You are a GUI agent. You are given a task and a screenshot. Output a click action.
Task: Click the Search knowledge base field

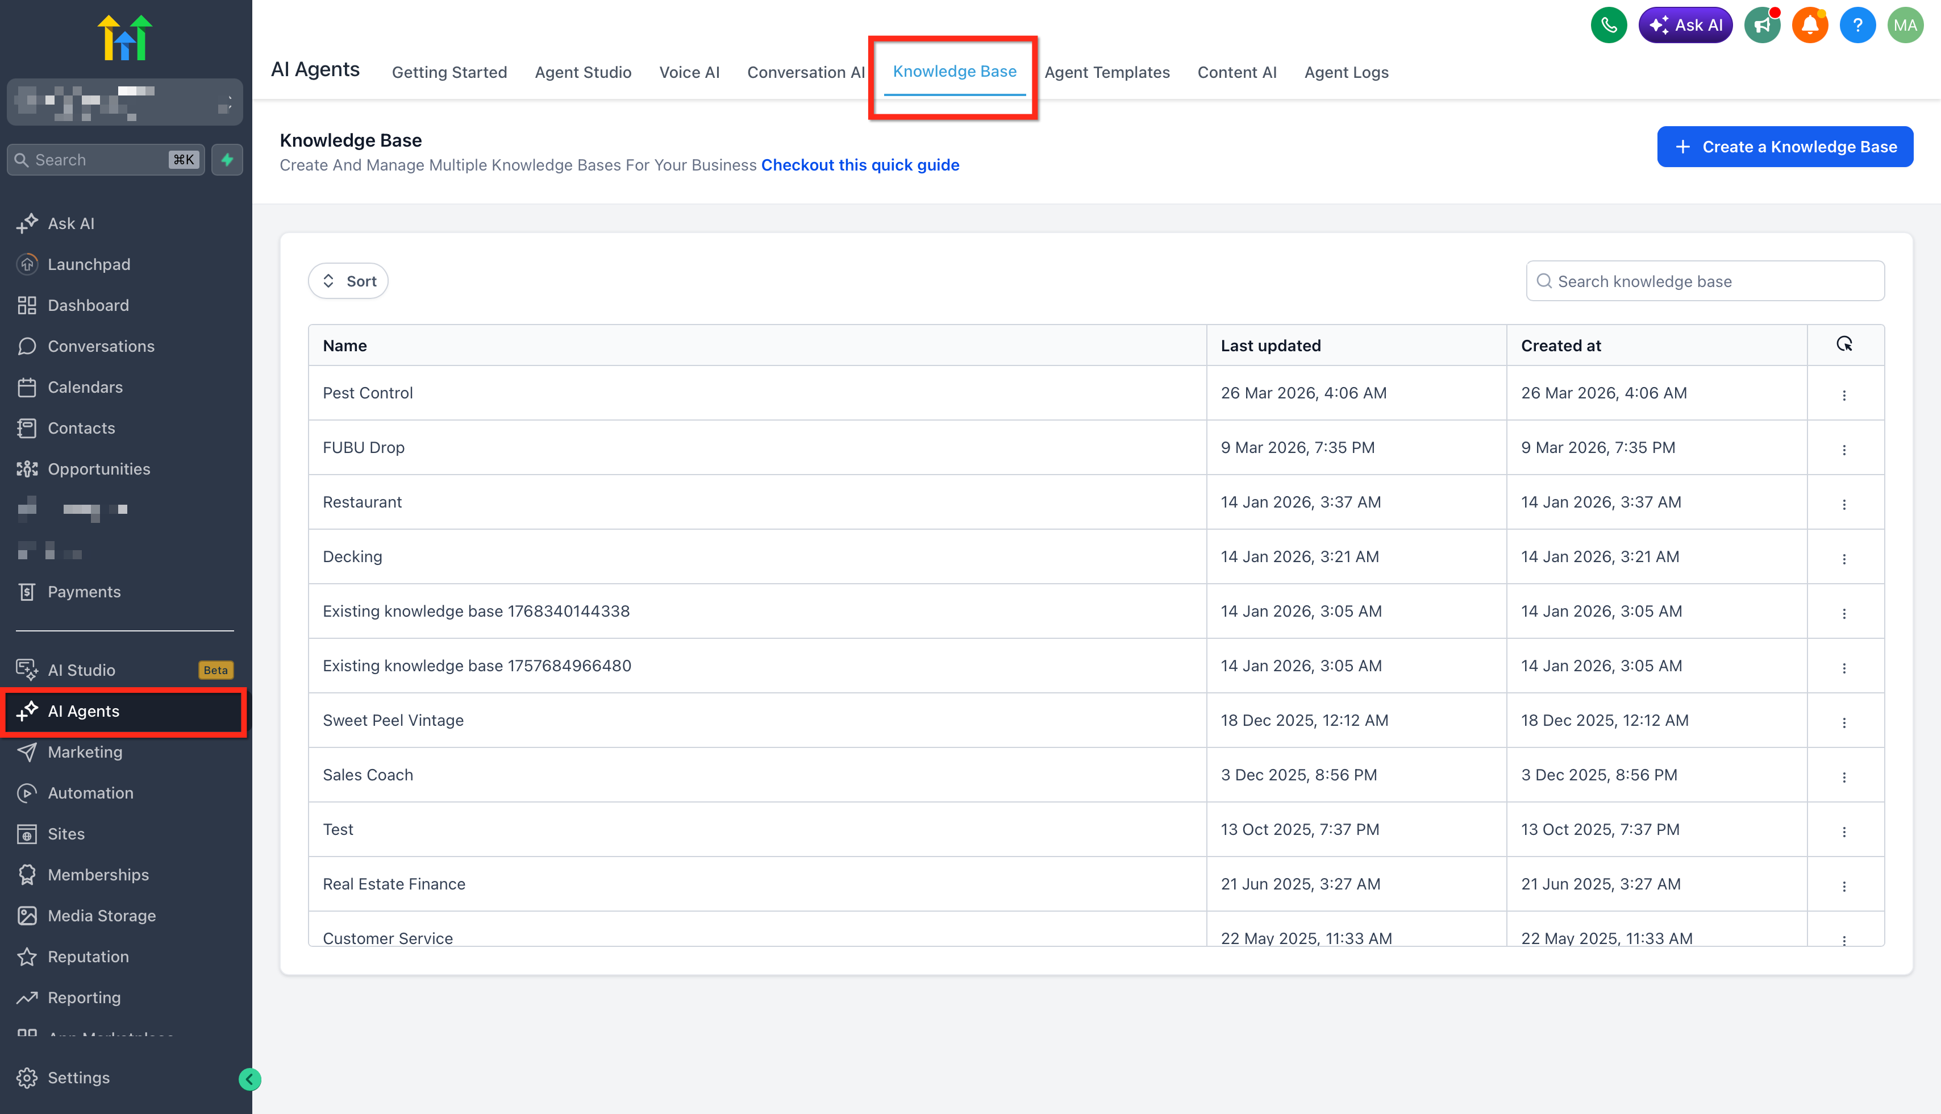click(x=1705, y=281)
